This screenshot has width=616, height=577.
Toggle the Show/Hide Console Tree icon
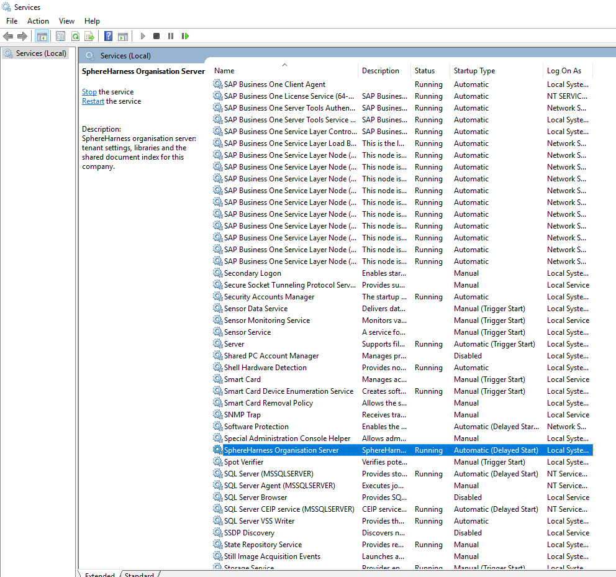pos(42,37)
